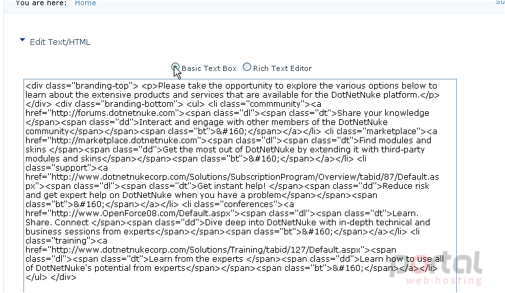Click the 'Basic Text Box' label text
Viewport: 505px width, 293px height.
point(209,68)
